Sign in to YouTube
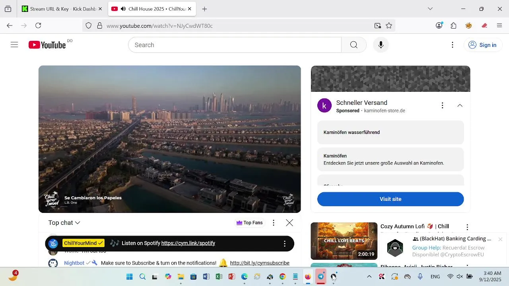509x286 pixels. click(482, 45)
